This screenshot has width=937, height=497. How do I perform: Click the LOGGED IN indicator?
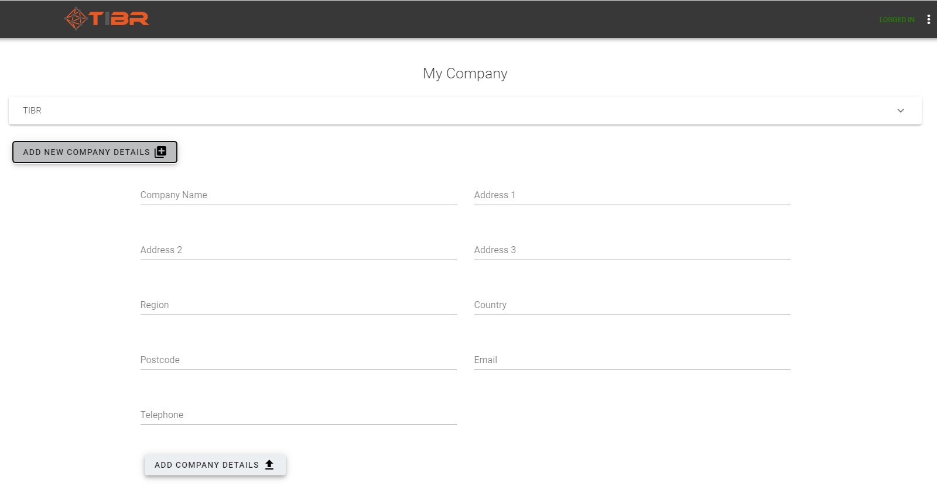897,19
